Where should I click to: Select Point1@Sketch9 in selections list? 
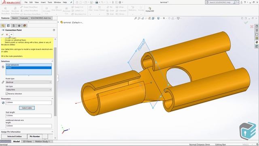click(29, 65)
